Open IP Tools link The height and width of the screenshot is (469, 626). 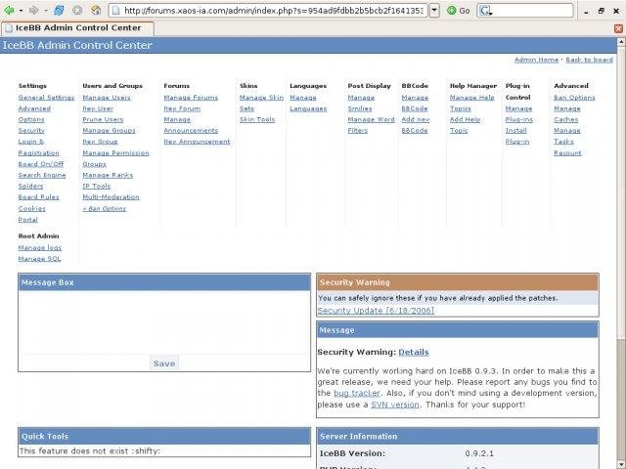pyautogui.click(x=96, y=187)
